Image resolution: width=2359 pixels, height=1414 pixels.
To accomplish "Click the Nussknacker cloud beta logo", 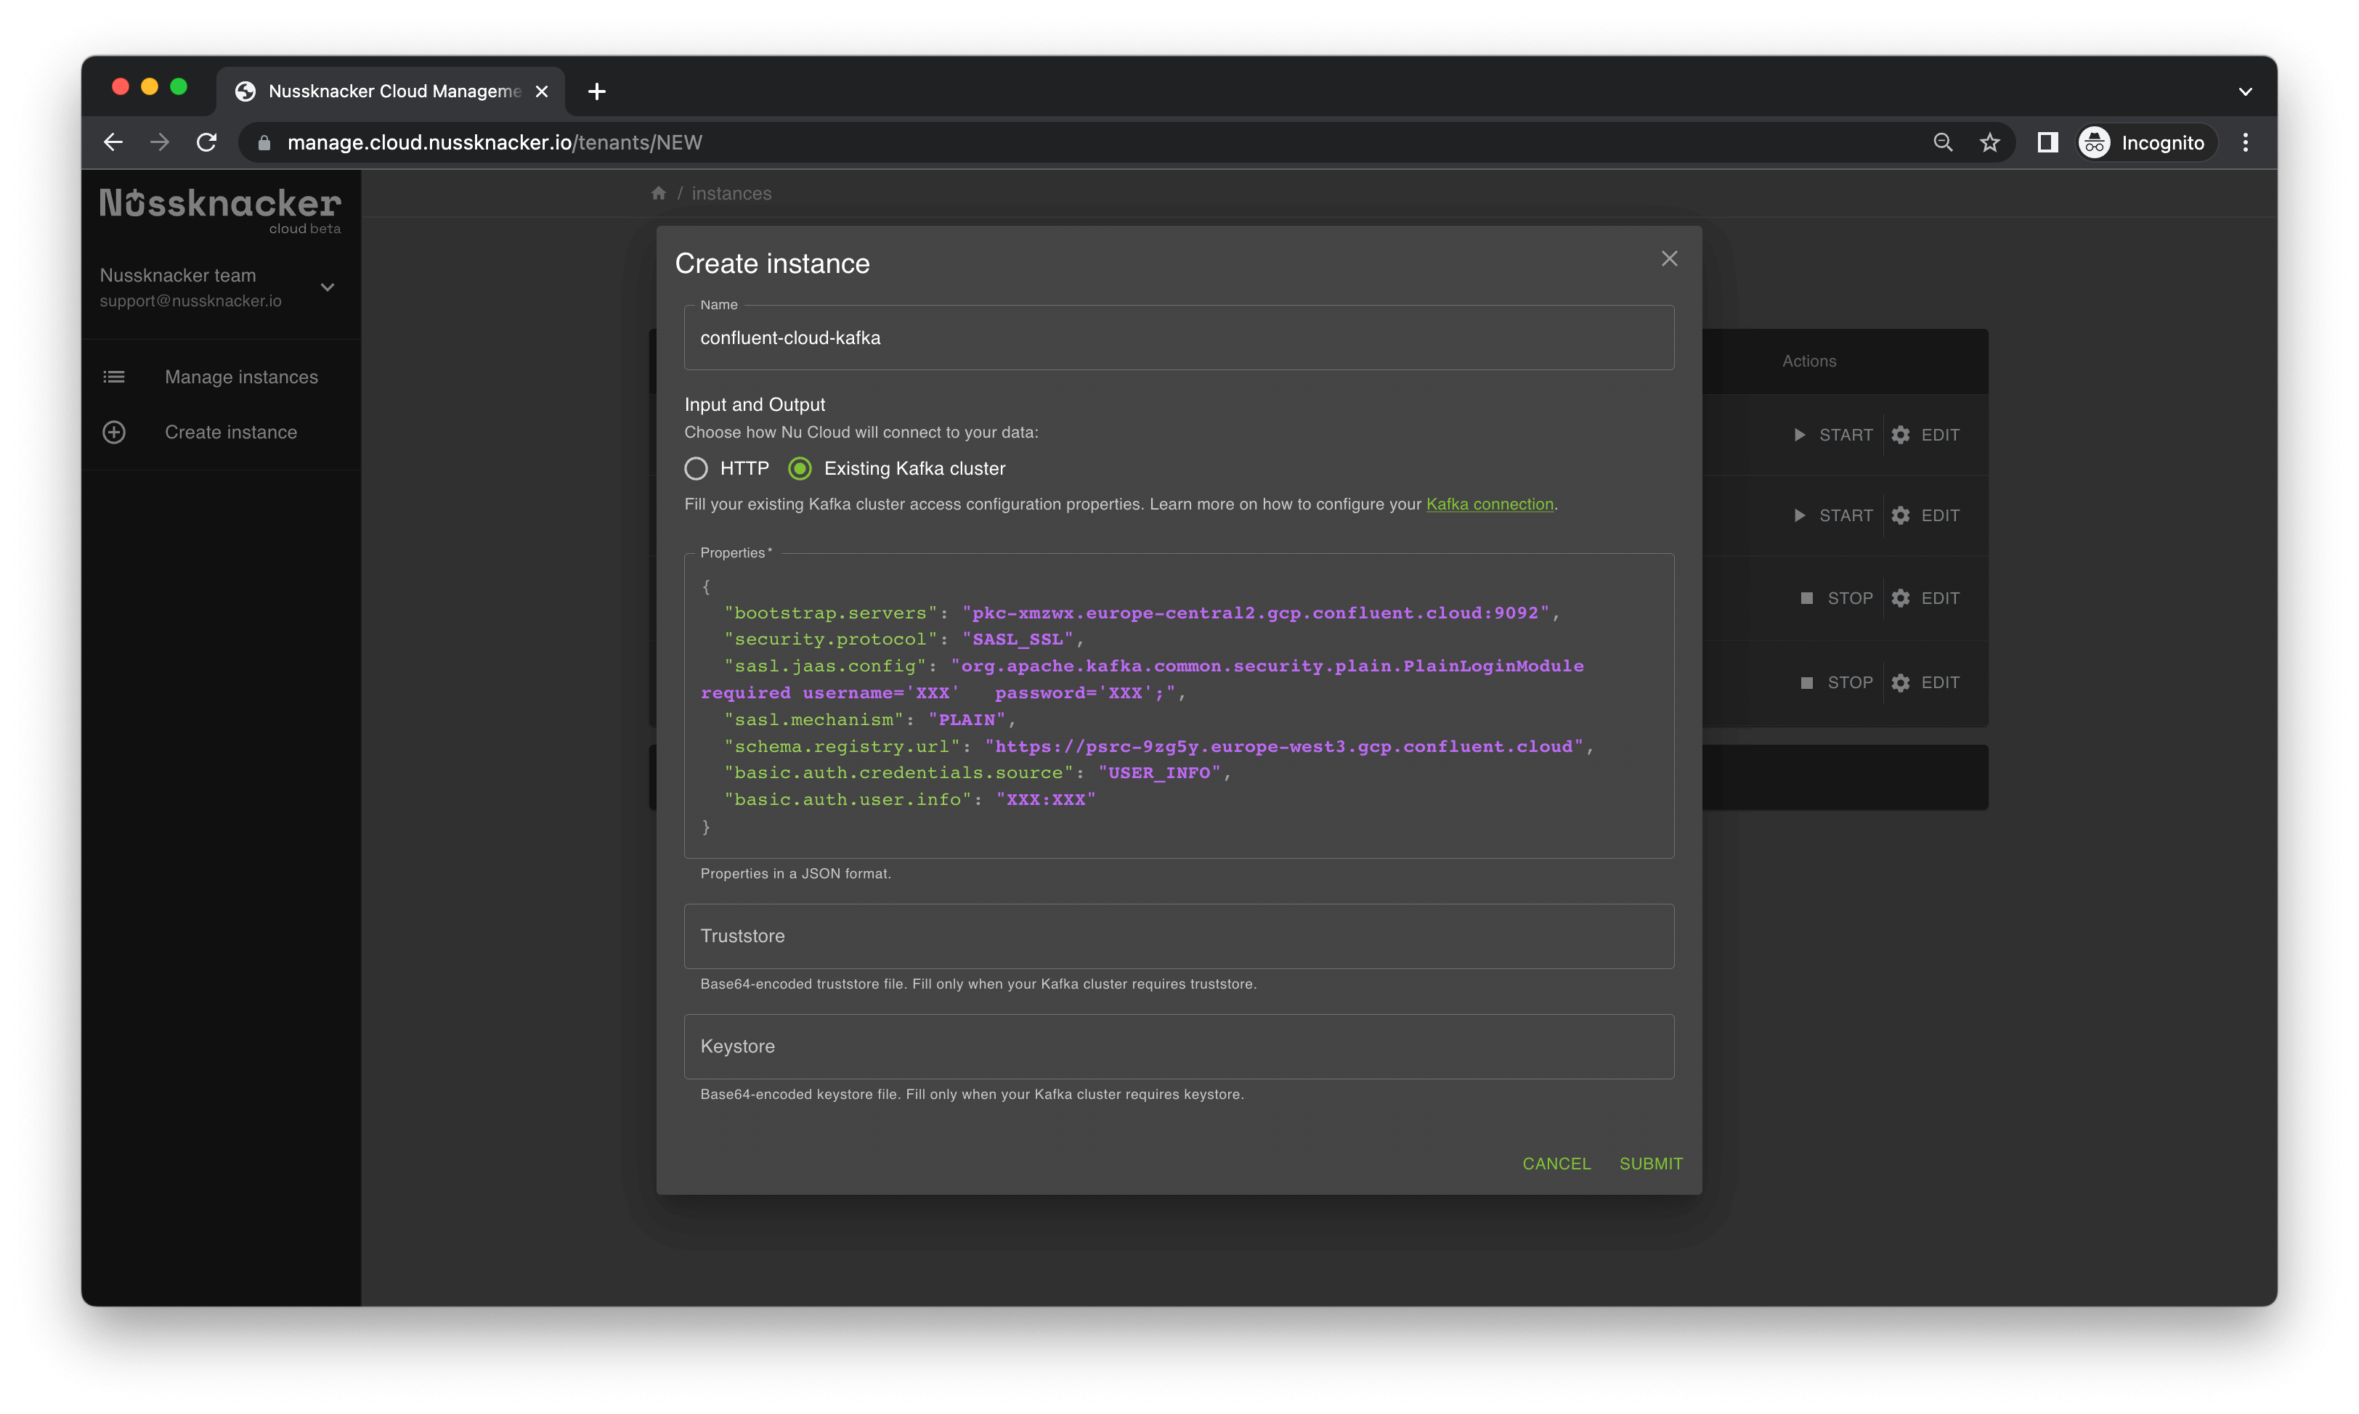I will 220,210.
